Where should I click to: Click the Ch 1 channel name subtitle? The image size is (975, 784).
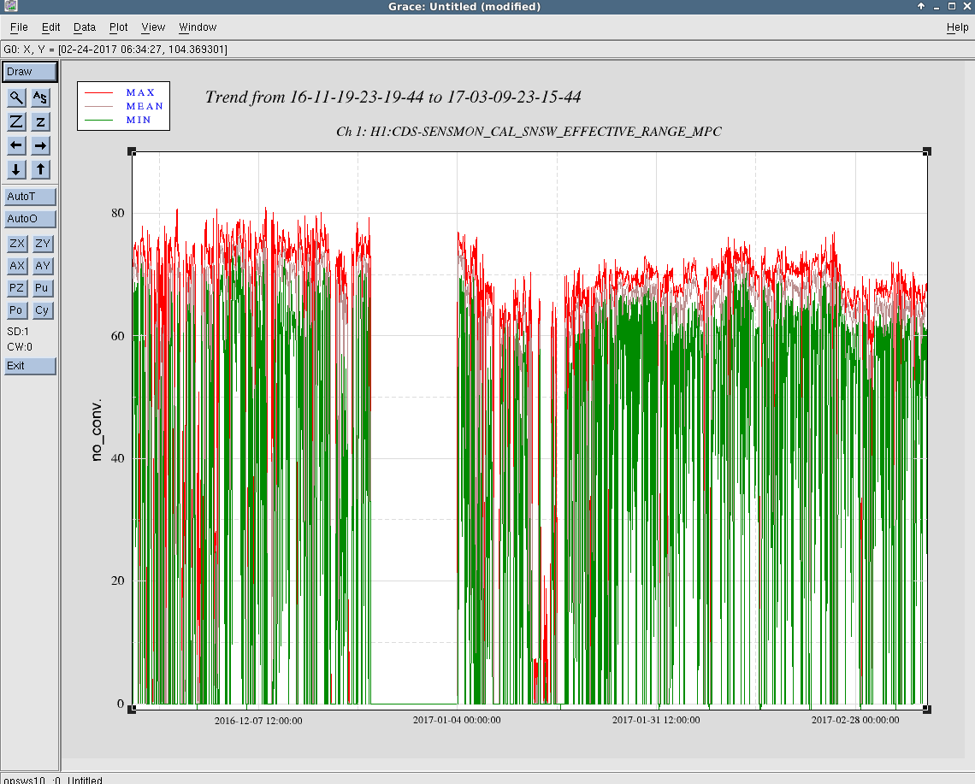coord(529,132)
